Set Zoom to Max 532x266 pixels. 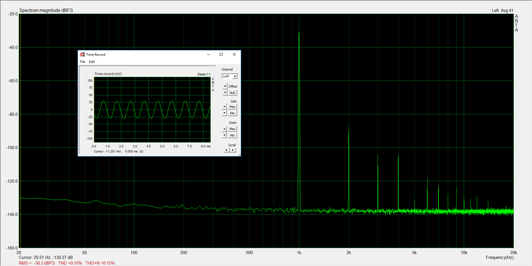tap(232, 129)
